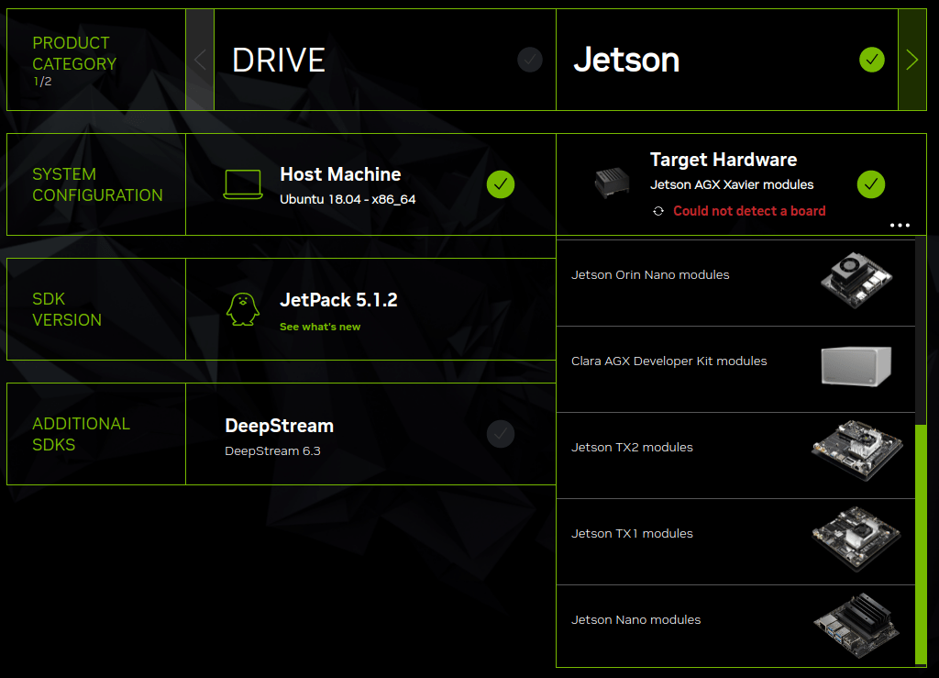
Task: Select the gray checkmark on DRIVE
Action: pos(529,60)
